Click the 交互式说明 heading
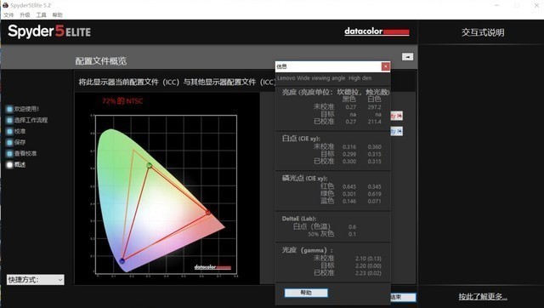Screen dimensions: 544x308 [x=483, y=32]
